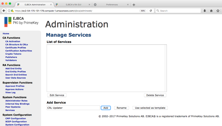
Task: Navigate to View Log link
Action: click(10, 92)
